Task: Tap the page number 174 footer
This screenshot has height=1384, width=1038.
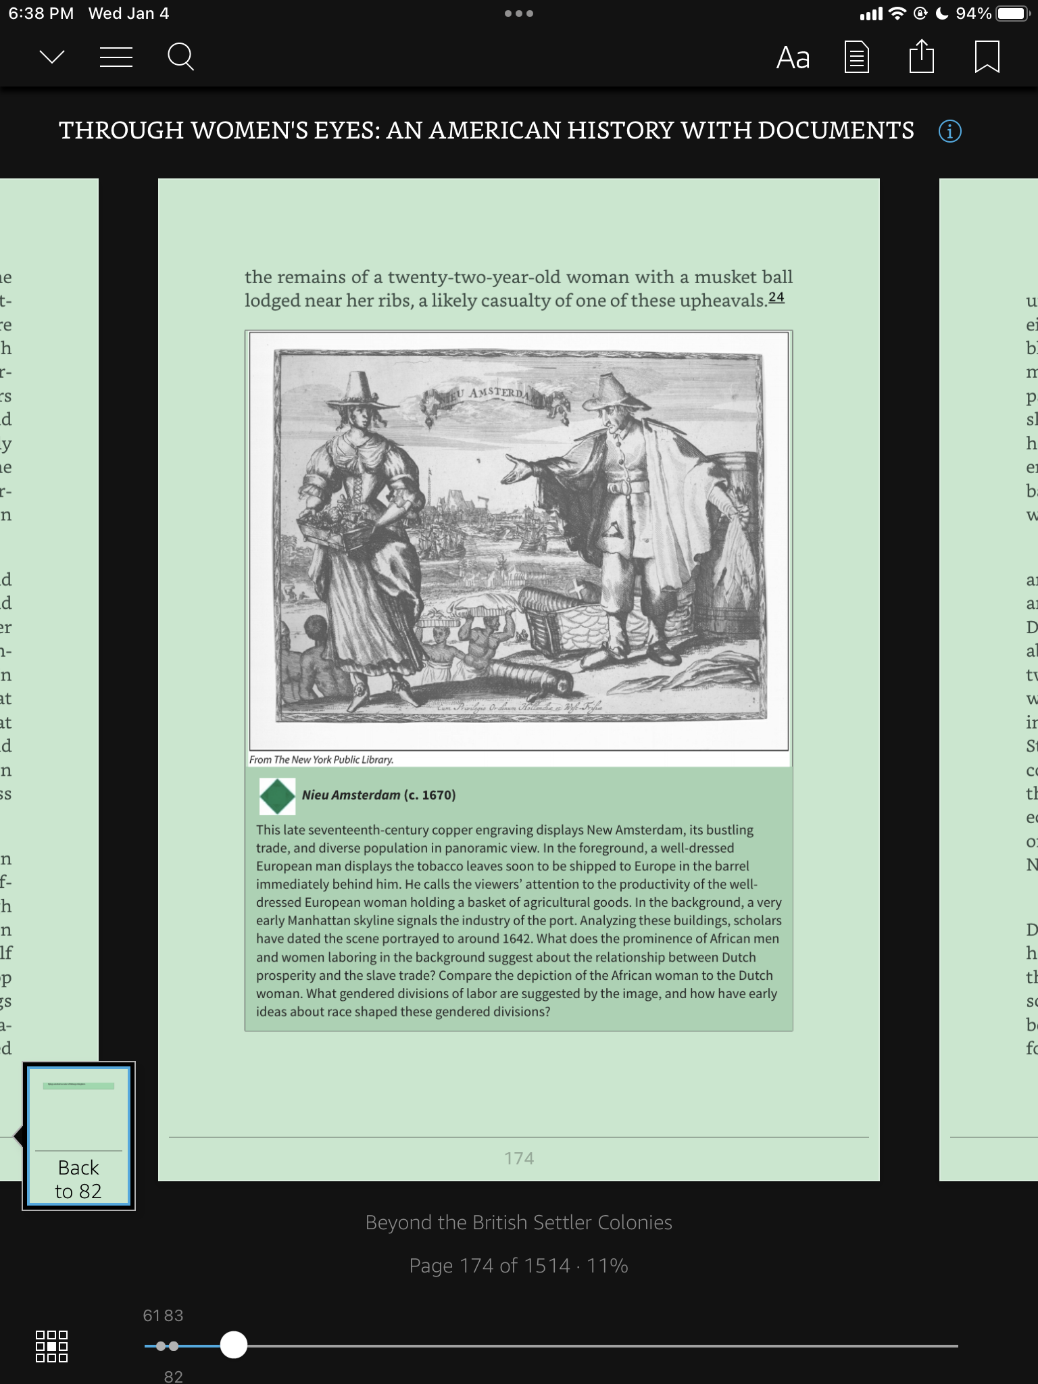Action: coord(519,1158)
